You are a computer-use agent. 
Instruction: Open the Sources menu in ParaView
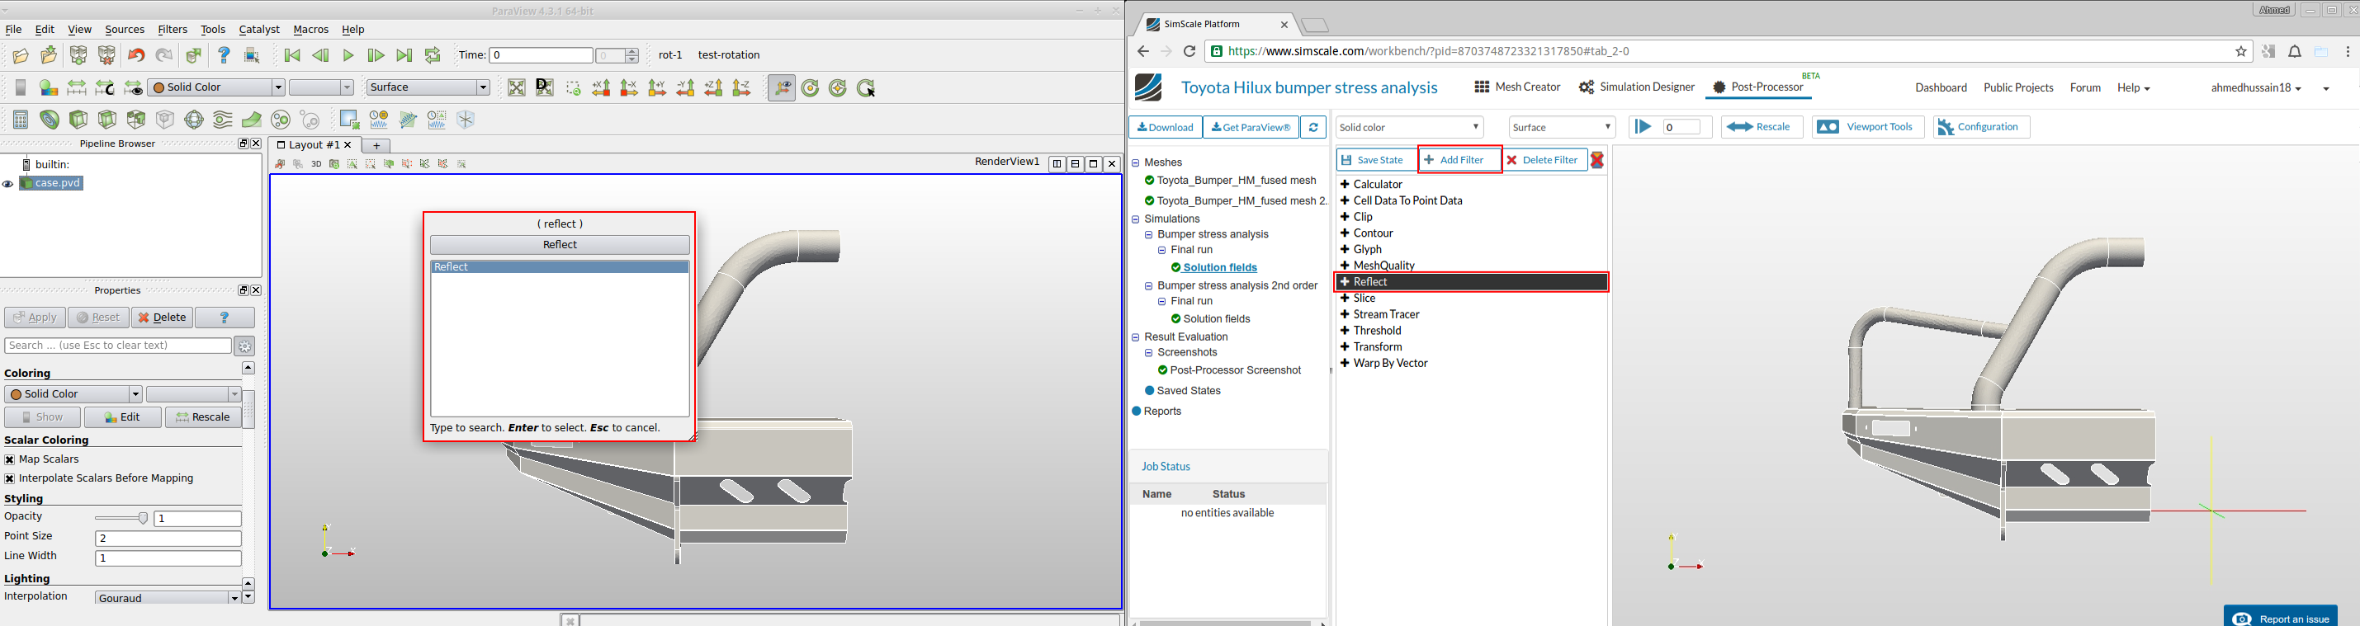125,31
